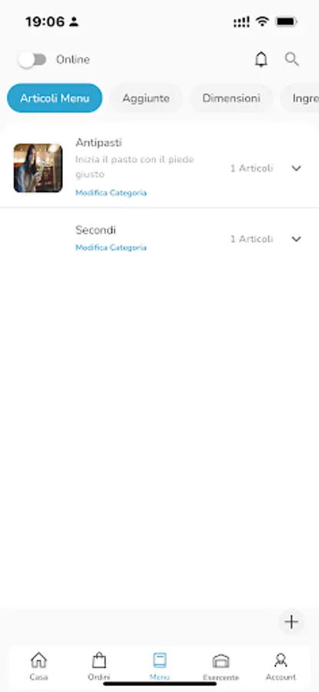Switch to the Dimensioni tab
The height and width of the screenshot is (692, 319).
pos(231,98)
